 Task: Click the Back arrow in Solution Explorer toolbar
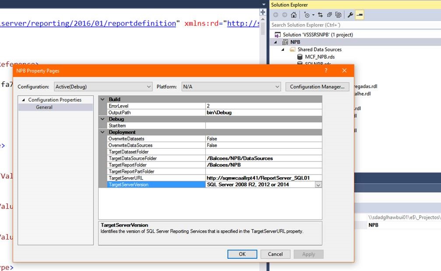(276, 14)
